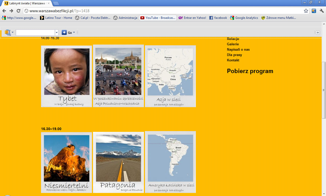
Task: Open the Galerie link
Action: [233, 44]
